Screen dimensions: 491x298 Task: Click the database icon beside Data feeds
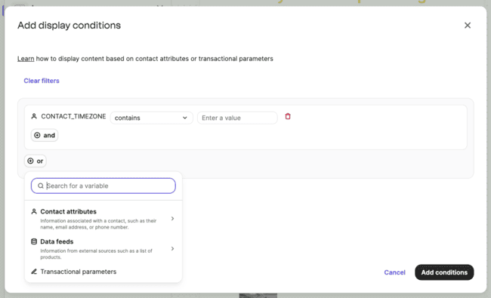click(34, 241)
